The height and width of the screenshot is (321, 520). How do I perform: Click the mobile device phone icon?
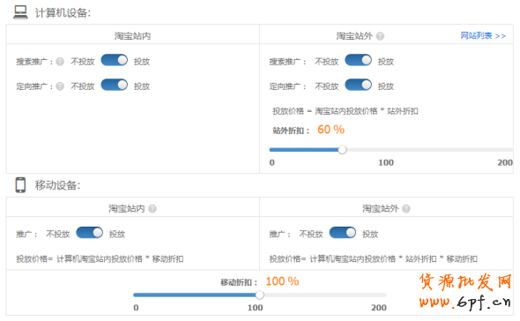20,185
